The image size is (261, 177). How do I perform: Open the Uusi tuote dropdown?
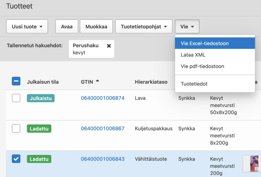coord(27,27)
